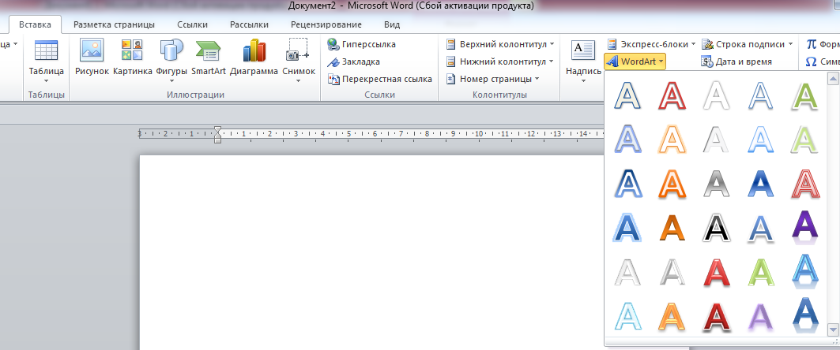
Task: Select the first-row green fill WordArt style
Action: [805, 95]
